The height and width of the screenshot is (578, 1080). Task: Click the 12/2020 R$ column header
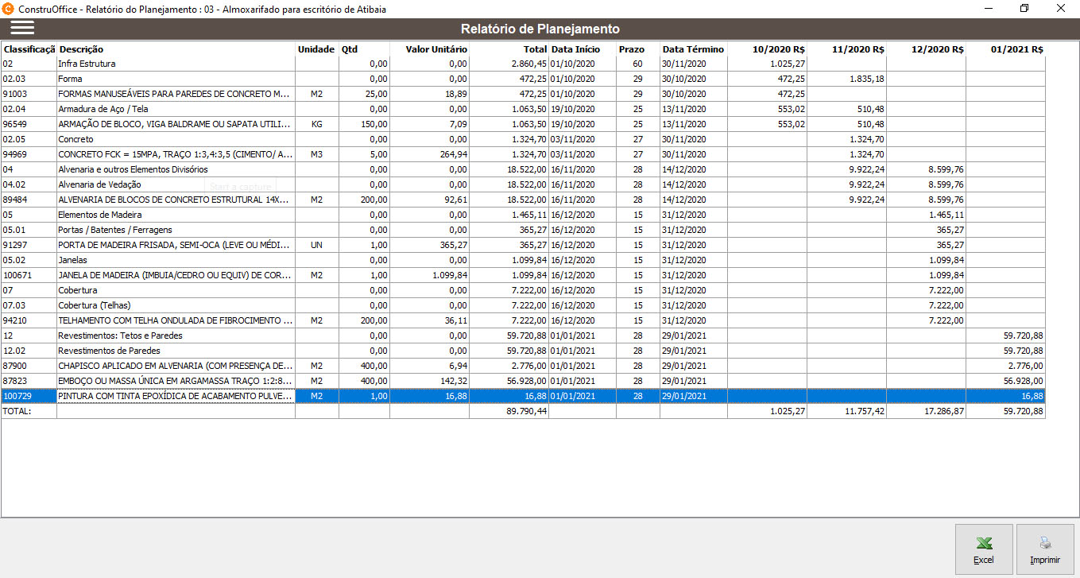point(926,49)
